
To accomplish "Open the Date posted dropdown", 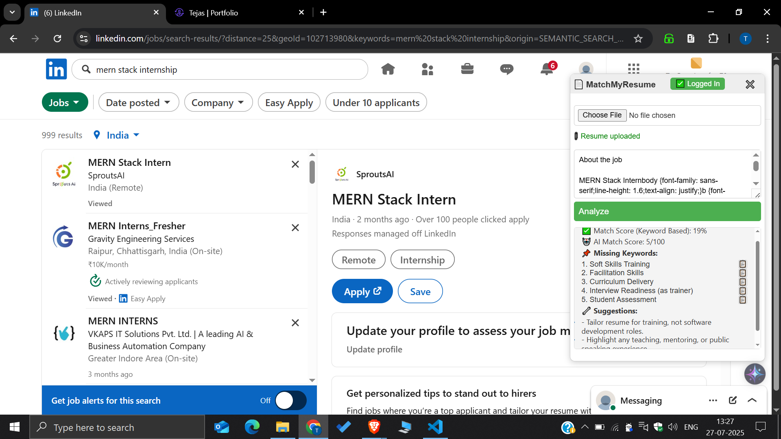I will tap(138, 102).
